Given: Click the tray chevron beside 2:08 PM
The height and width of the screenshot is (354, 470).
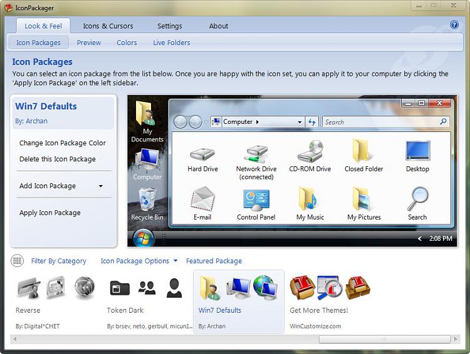Looking at the screenshot, I should (420, 238).
